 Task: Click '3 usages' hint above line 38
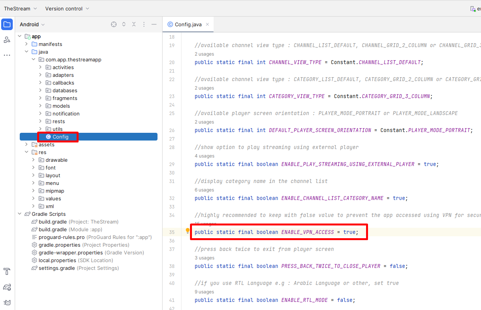[204, 258]
